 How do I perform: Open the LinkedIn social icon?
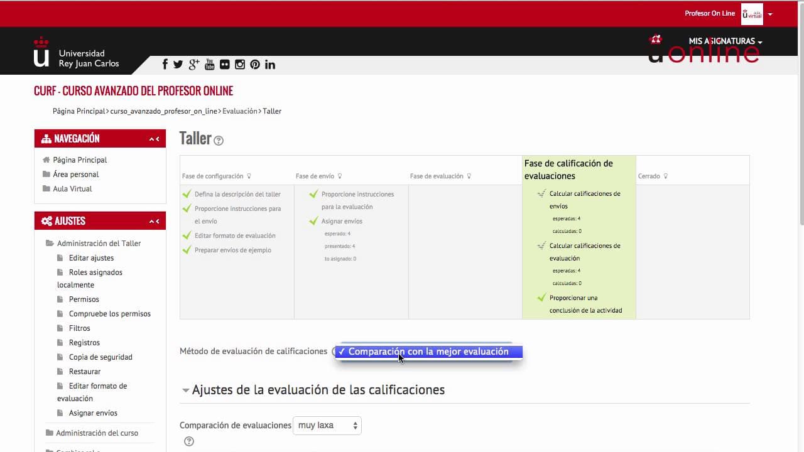pos(270,64)
